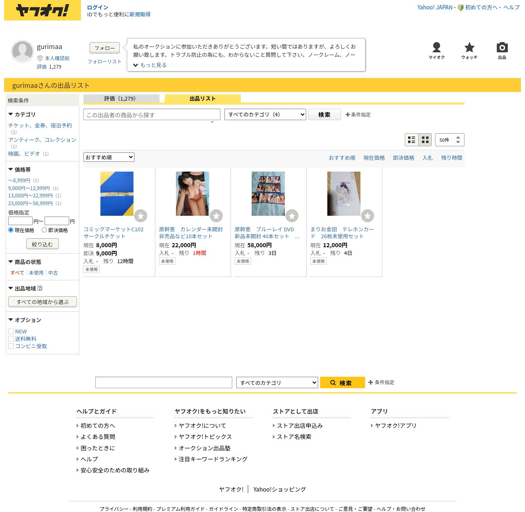525x512 pixels.
Task: Focus the maximum price input box
Action: tap(57, 221)
